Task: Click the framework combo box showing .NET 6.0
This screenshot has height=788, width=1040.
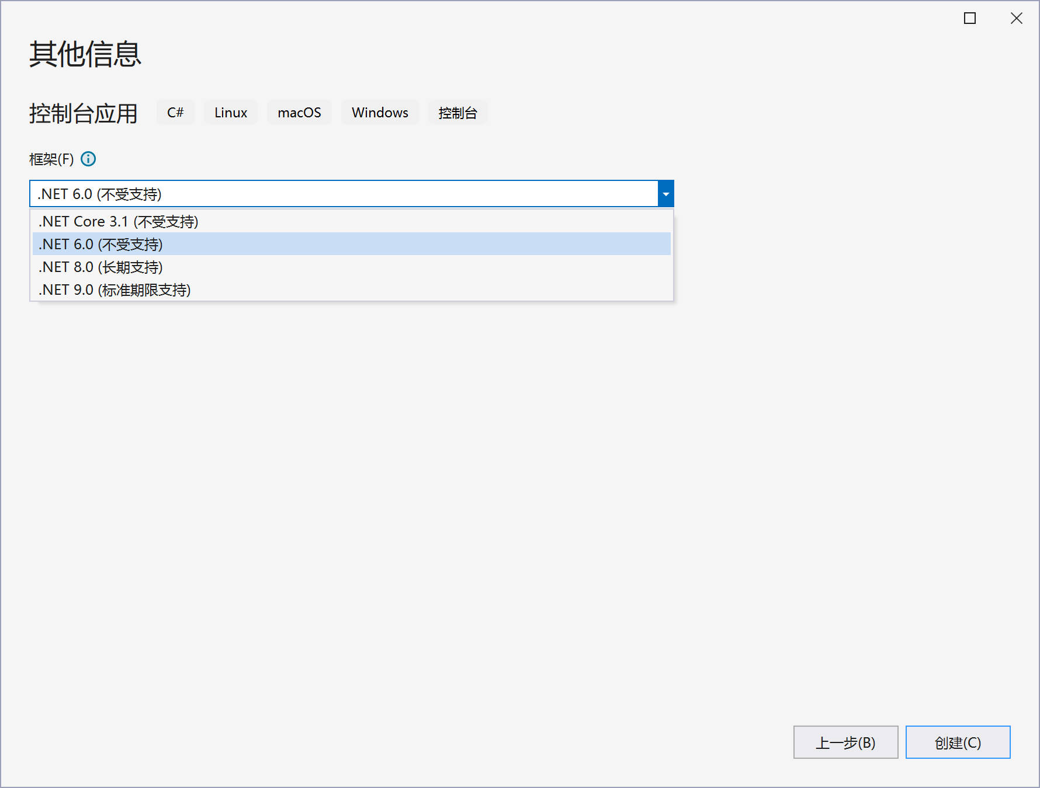Action: coord(344,194)
